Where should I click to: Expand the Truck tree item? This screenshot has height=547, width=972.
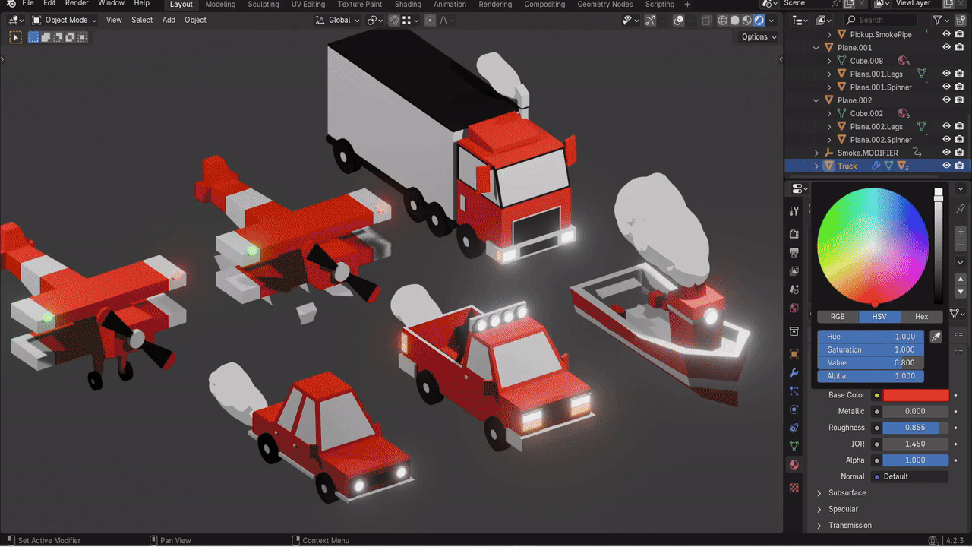point(817,166)
